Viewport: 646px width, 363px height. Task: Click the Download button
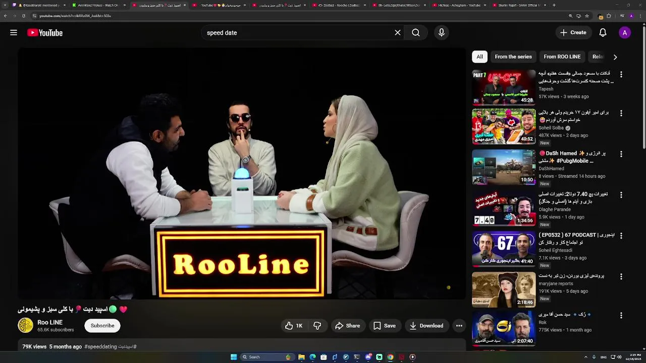(x=426, y=326)
